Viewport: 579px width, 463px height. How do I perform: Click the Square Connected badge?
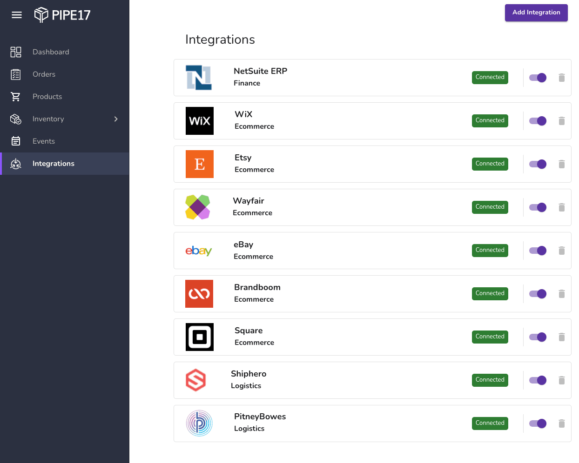(x=490, y=337)
